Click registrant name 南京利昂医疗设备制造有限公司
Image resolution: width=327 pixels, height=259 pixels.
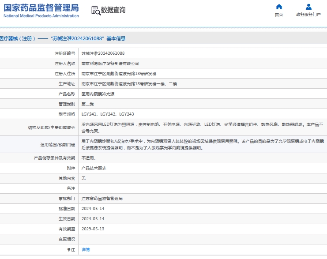point(110,64)
